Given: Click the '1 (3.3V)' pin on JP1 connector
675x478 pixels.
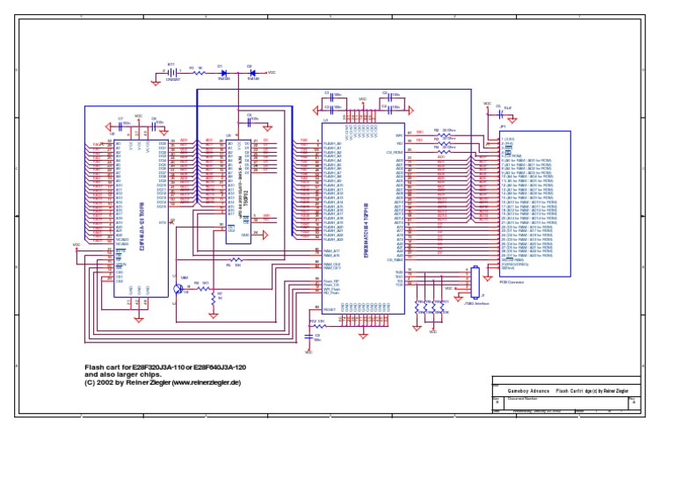Looking at the screenshot, I should click(508, 139).
